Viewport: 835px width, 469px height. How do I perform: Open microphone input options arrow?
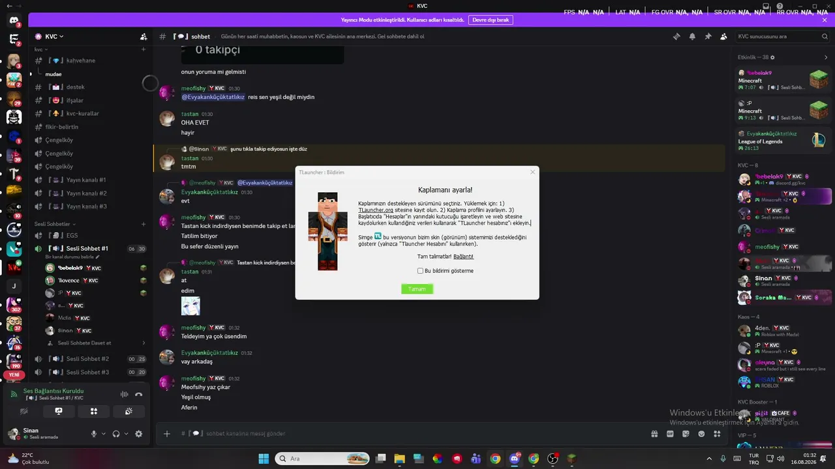103,434
